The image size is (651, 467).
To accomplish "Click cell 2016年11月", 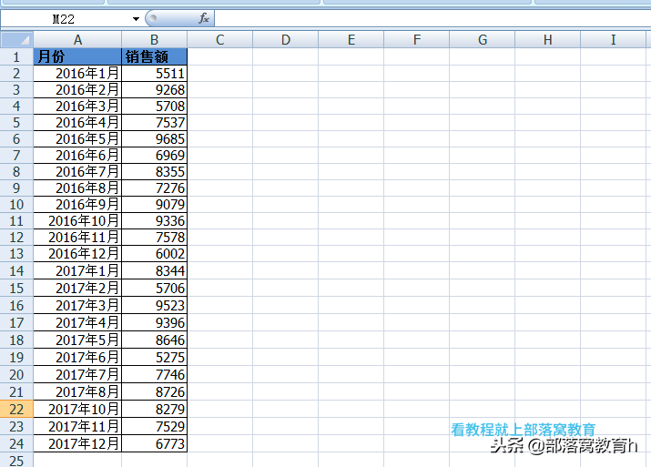I will (x=77, y=237).
